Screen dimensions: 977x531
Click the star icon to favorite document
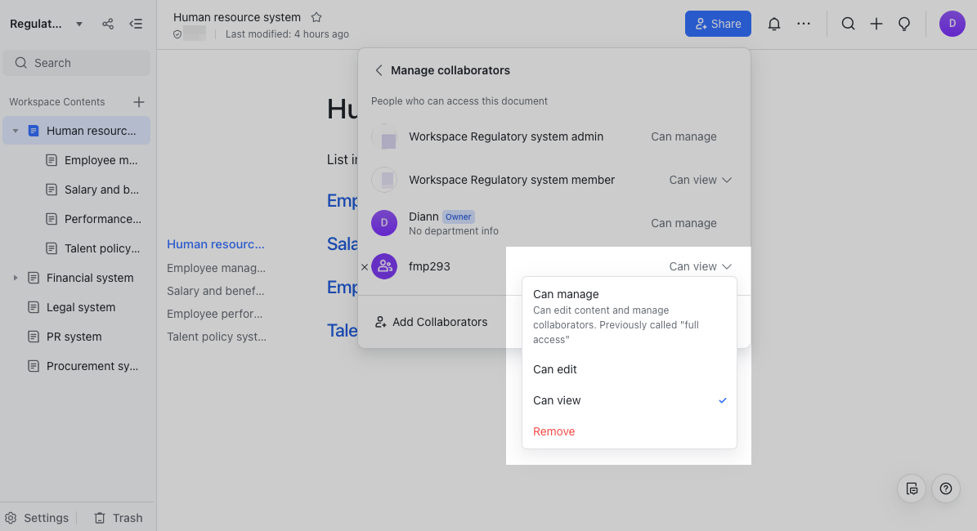[316, 17]
